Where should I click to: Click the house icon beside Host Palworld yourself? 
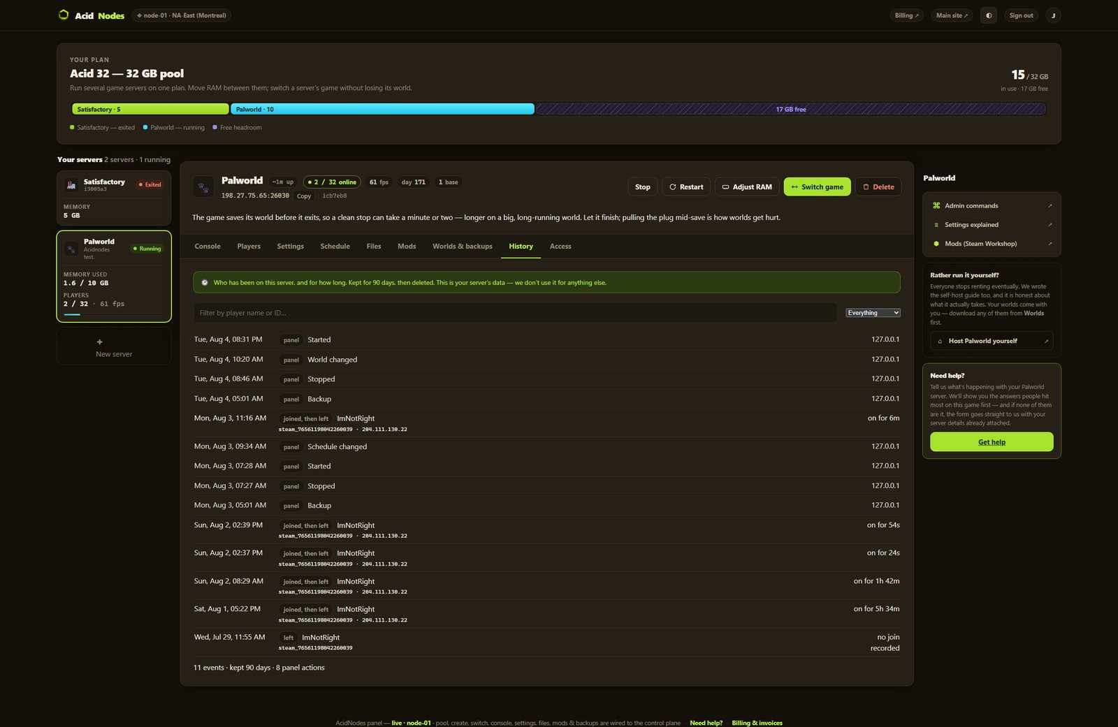[940, 342]
